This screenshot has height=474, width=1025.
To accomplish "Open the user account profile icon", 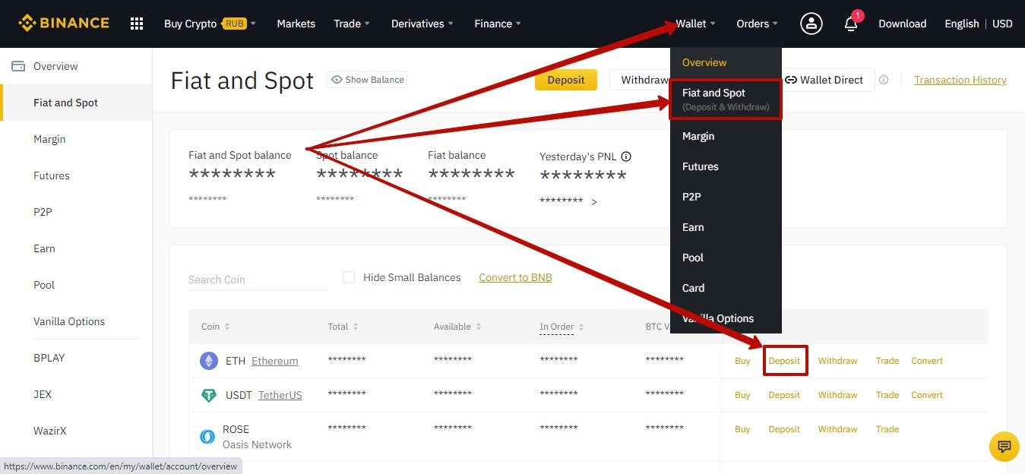I will click(811, 24).
